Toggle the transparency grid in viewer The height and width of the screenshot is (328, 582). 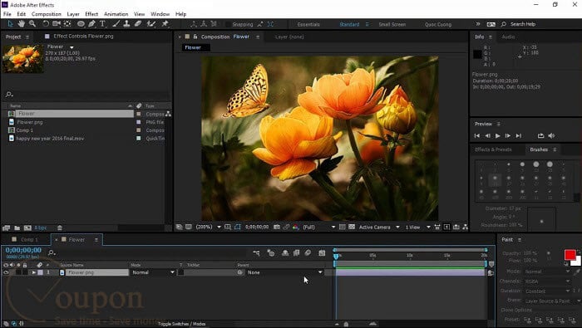(x=352, y=227)
